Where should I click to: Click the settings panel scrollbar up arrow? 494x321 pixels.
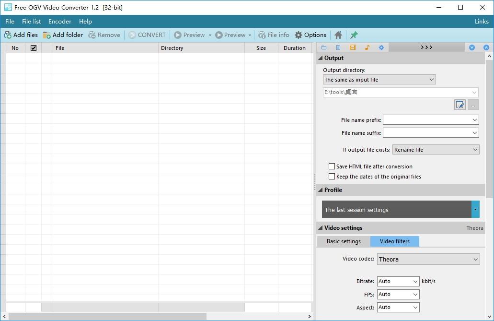pos(489,56)
